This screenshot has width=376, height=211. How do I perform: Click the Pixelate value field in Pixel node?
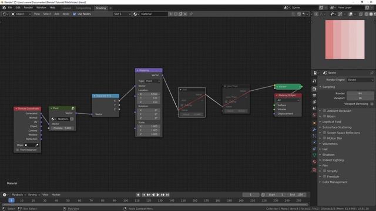pyautogui.click(x=62, y=128)
